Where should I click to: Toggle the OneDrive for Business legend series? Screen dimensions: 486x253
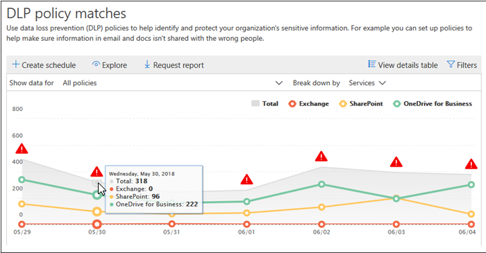click(x=433, y=103)
